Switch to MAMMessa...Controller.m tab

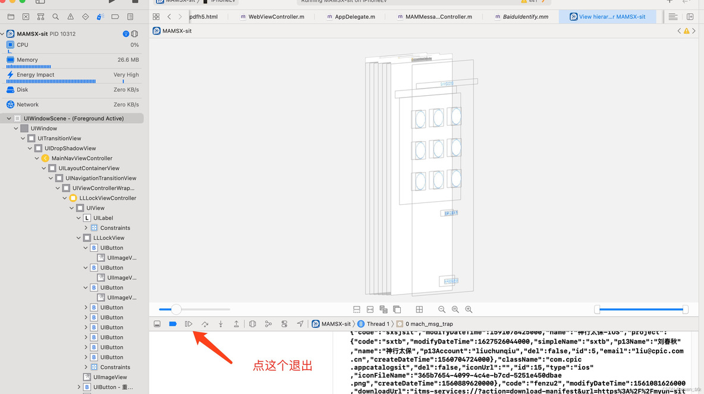(x=434, y=17)
